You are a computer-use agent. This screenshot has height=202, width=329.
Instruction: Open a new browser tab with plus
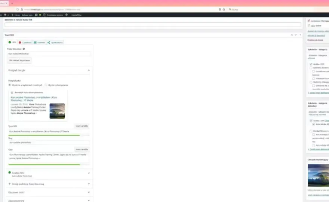coord(12,3)
